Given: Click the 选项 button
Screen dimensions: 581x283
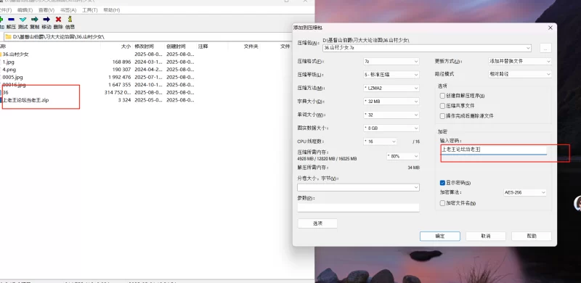Looking at the screenshot, I should tap(317, 223).
